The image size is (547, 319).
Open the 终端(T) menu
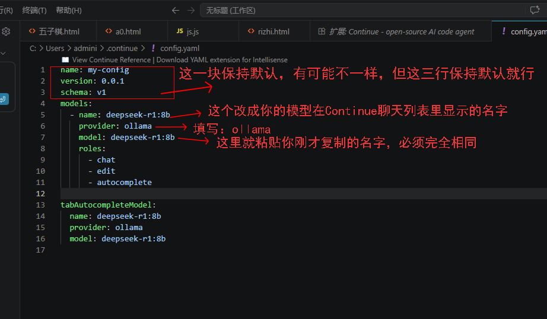(34, 11)
